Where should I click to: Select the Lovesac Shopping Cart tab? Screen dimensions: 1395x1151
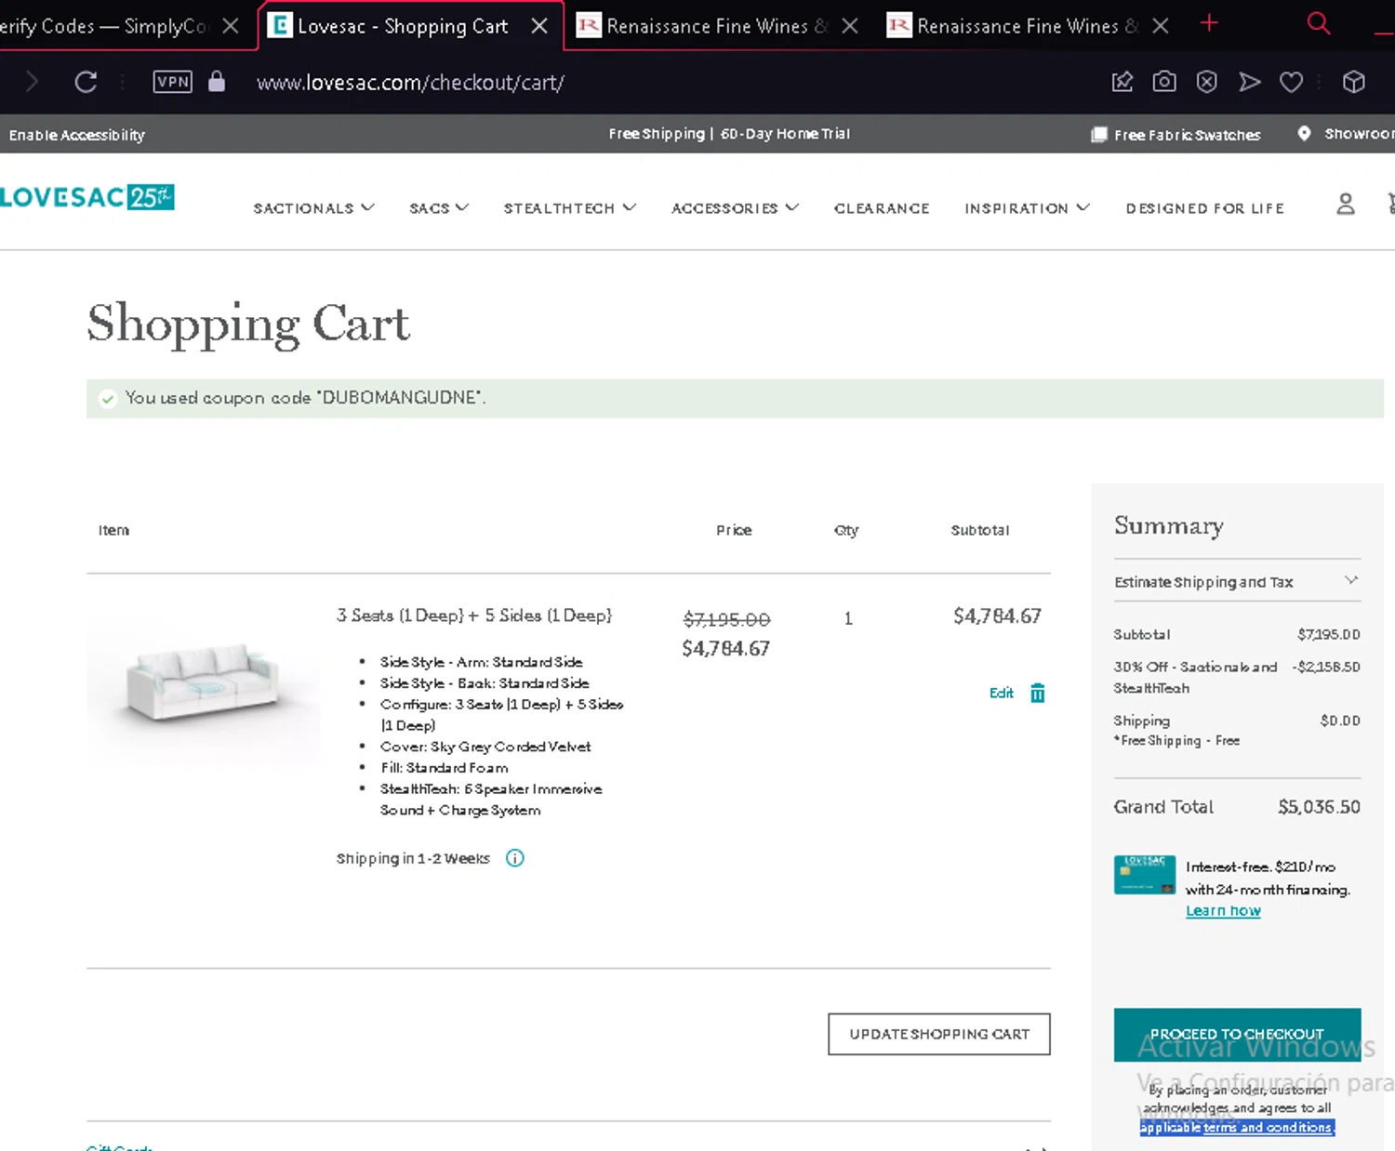pos(403,26)
